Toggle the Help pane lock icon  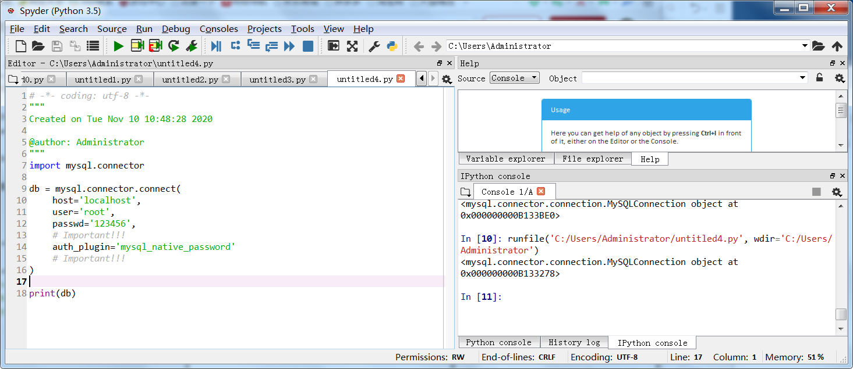(820, 78)
